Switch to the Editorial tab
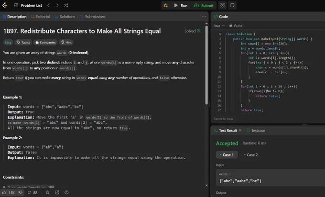Screen dimensions: 325x197 point(41,17)
